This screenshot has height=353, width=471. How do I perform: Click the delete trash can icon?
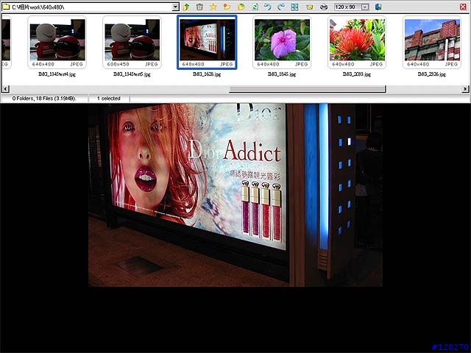click(x=199, y=7)
